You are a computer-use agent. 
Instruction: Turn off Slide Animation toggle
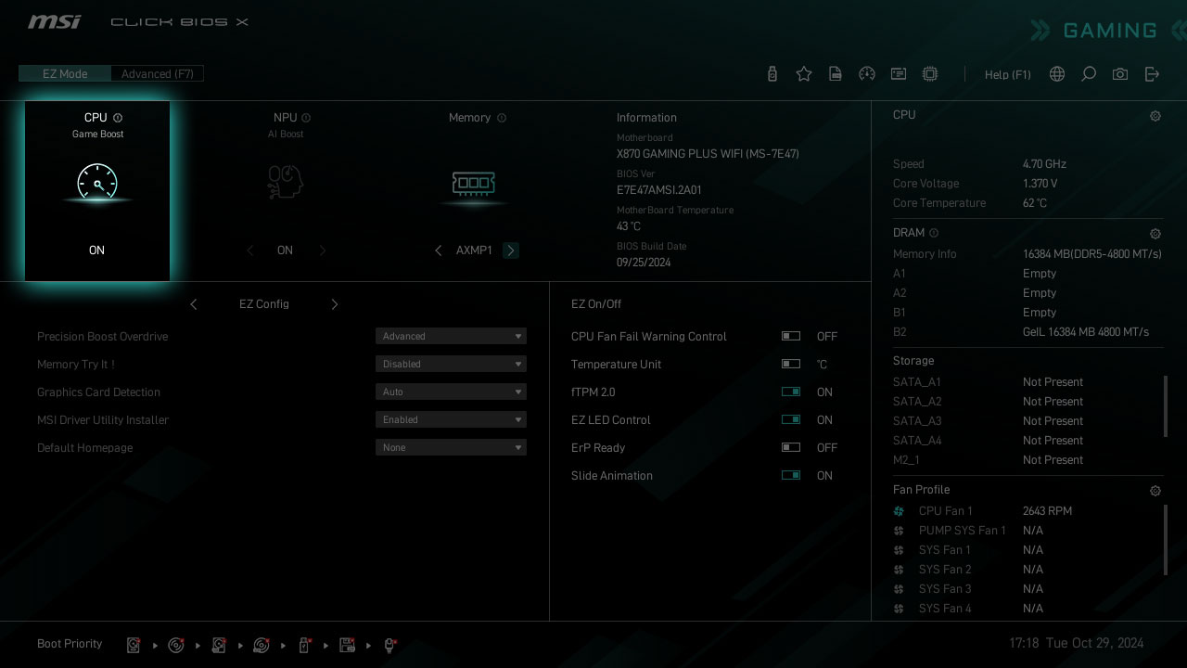coord(791,476)
